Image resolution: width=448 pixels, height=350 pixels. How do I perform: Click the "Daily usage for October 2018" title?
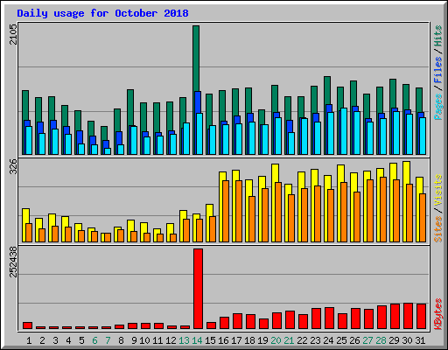pyautogui.click(x=102, y=13)
